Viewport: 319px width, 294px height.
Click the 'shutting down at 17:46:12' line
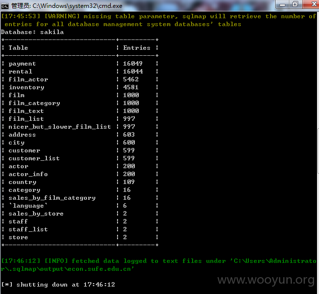point(66,285)
